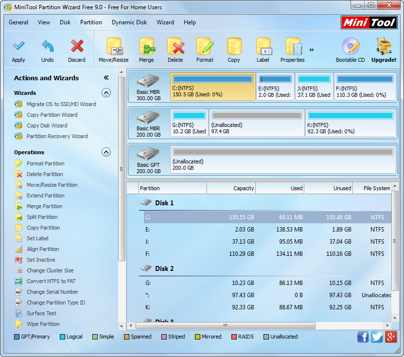Click the Set Inactive flag icon
Image resolution: width=404 pixels, height=357 pixels.
click(x=18, y=260)
